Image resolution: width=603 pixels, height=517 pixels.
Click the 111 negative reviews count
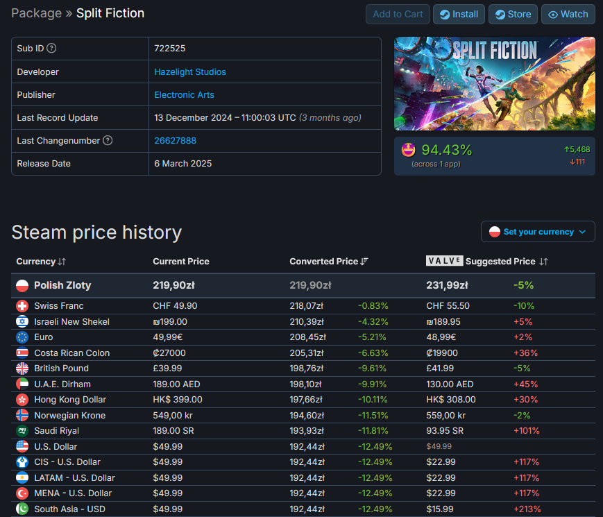(x=577, y=162)
